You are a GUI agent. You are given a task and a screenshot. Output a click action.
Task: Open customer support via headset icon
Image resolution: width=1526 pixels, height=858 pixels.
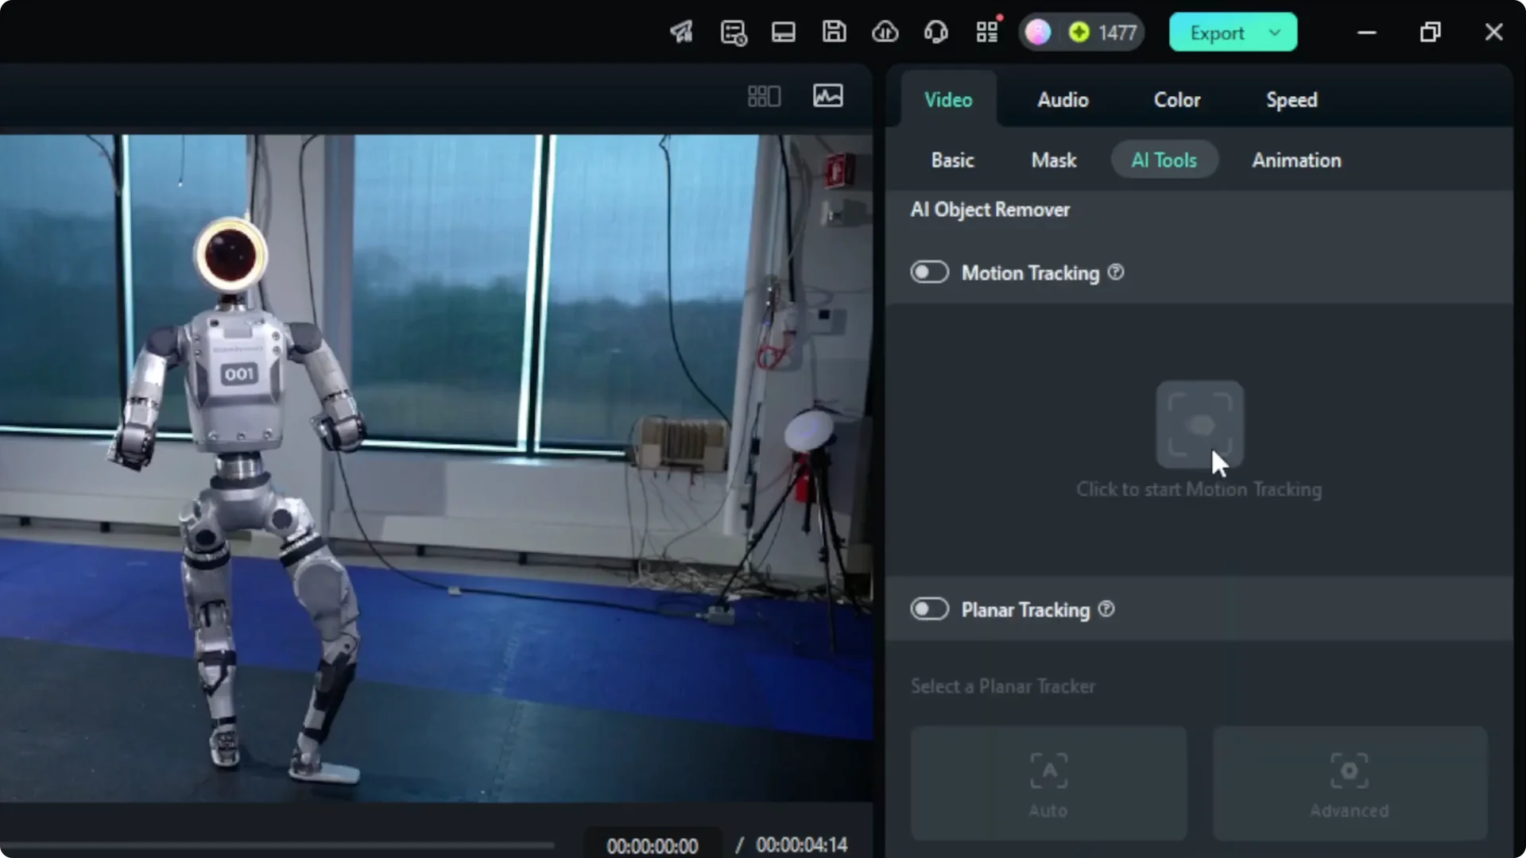[935, 32]
